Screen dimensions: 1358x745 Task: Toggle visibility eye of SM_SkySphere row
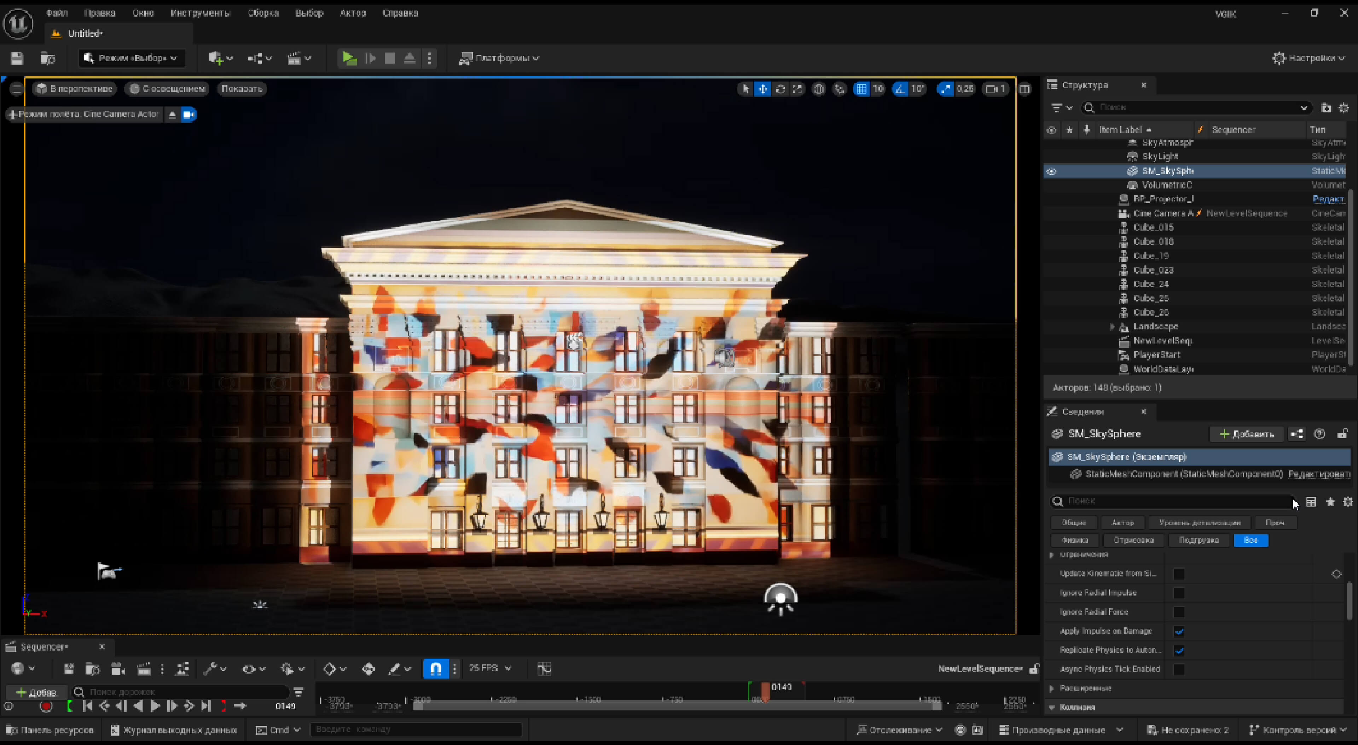[1051, 171]
